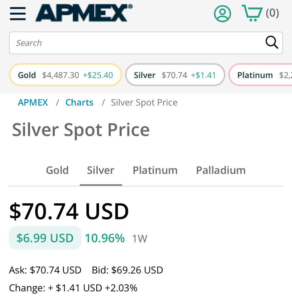Select the Gold price ticker pill
The image size is (292, 299).
click(x=65, y=75)
